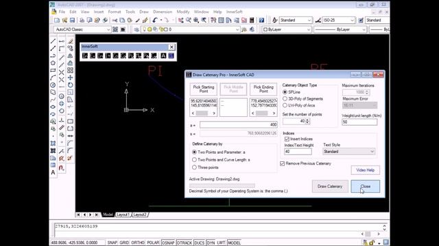Toggle GRID display in status bar

point(124,243)
